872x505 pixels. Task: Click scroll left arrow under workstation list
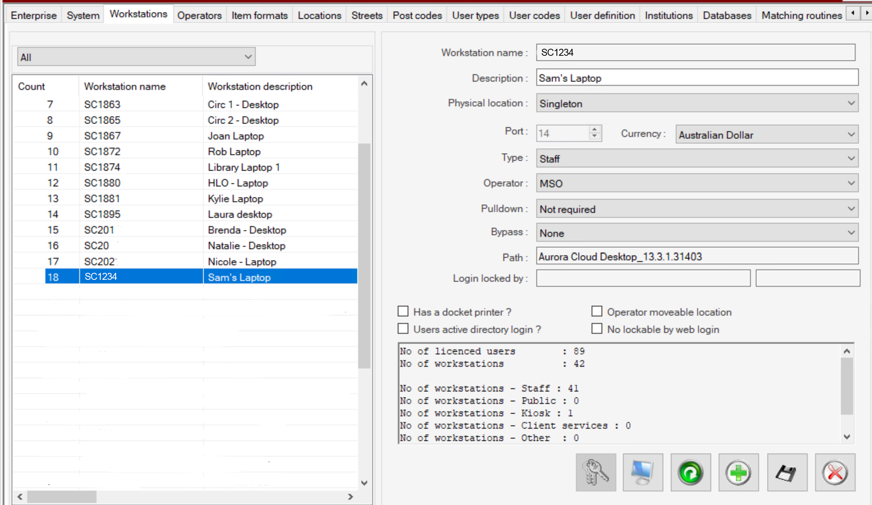[20, 497]
